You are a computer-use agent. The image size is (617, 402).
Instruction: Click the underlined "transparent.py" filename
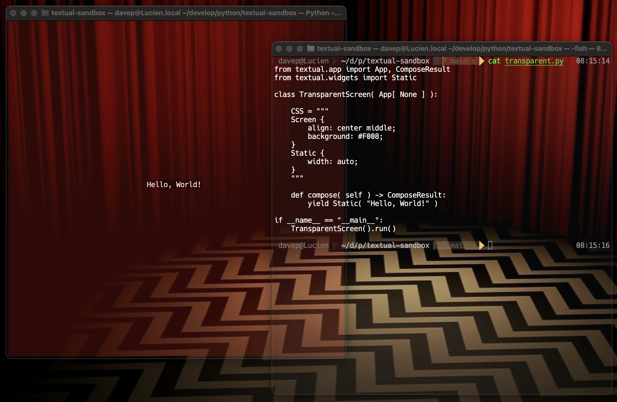click(534, 61)
